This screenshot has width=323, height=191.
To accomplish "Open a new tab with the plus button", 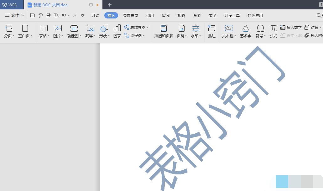I will click(x=109, y=5).
